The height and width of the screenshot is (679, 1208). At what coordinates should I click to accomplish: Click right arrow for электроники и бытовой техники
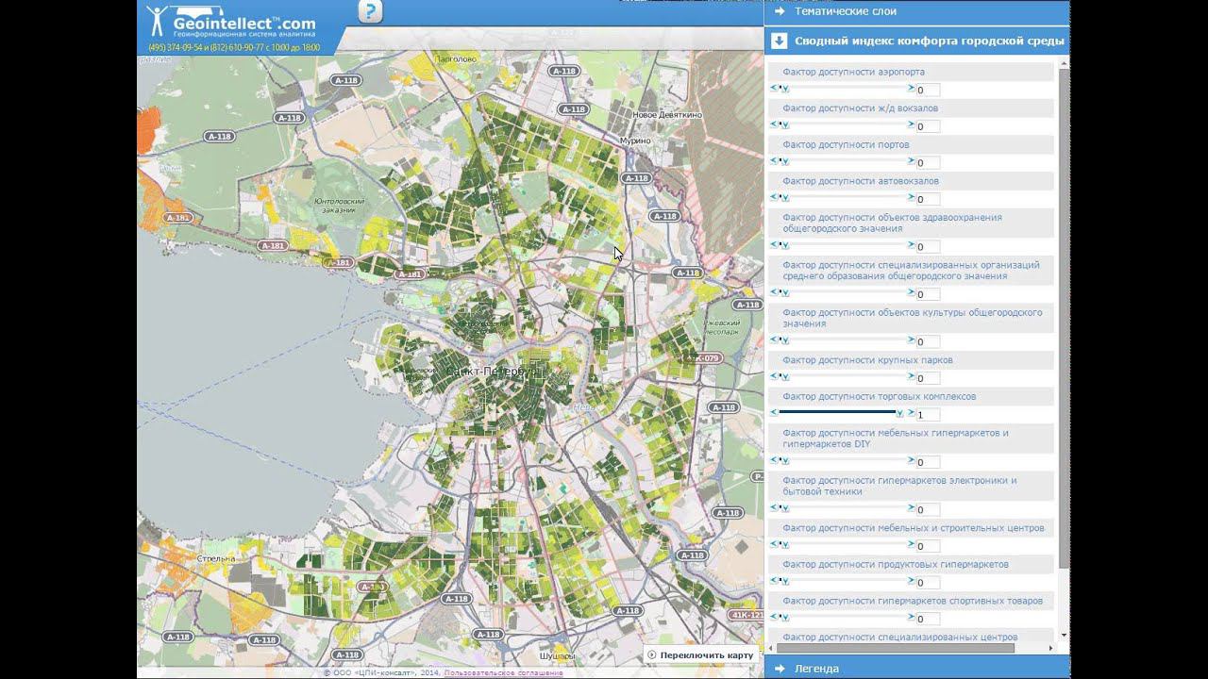coord(911,507)
